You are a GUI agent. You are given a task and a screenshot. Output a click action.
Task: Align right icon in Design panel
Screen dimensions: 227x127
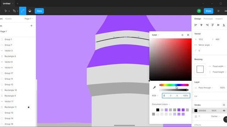[207, 25]
